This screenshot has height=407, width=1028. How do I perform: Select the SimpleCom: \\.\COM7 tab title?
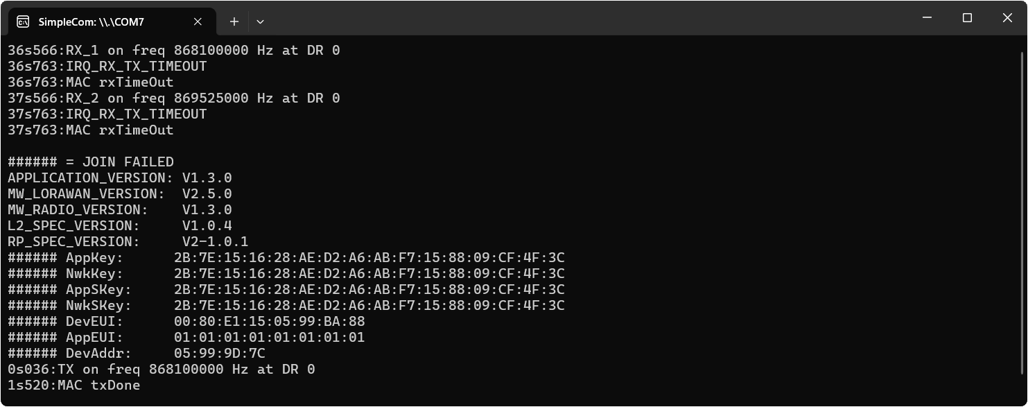[91, 21]
